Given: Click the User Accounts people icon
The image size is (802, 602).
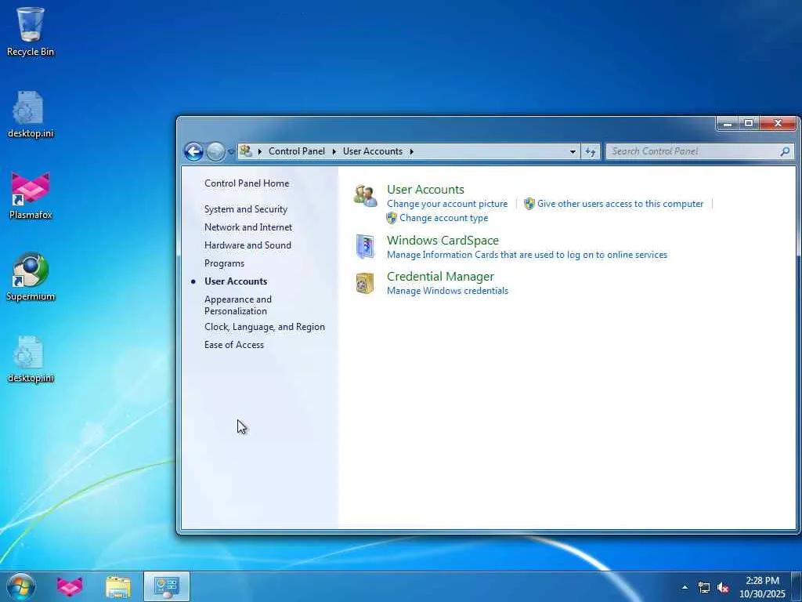Looking at the screenshot, I should pyautogui.click(x=365, y=197).
